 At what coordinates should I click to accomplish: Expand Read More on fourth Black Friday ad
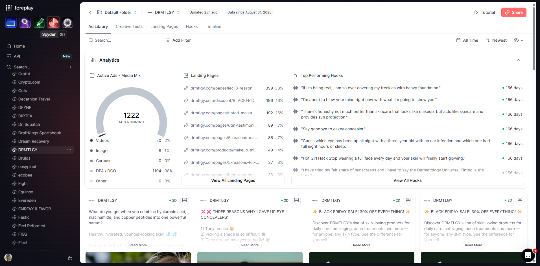[474, 245]
